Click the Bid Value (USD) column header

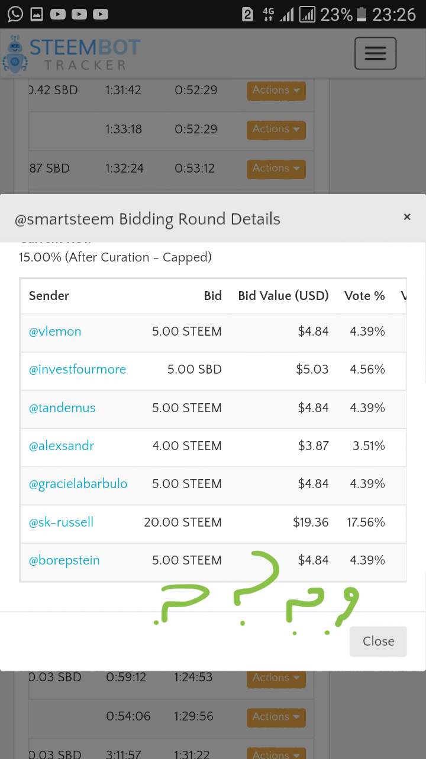point(283,295)
